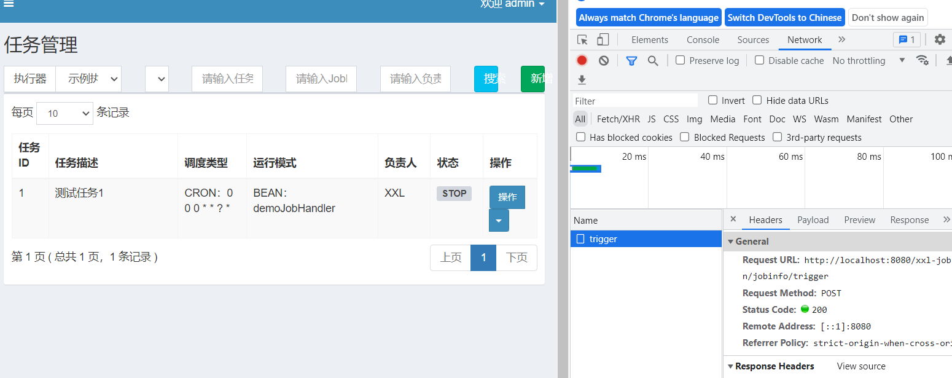Image resolution: width=952 pixels, height=378 pixels.
Task: Check Hide data URLs option
Action: (757, 100)
